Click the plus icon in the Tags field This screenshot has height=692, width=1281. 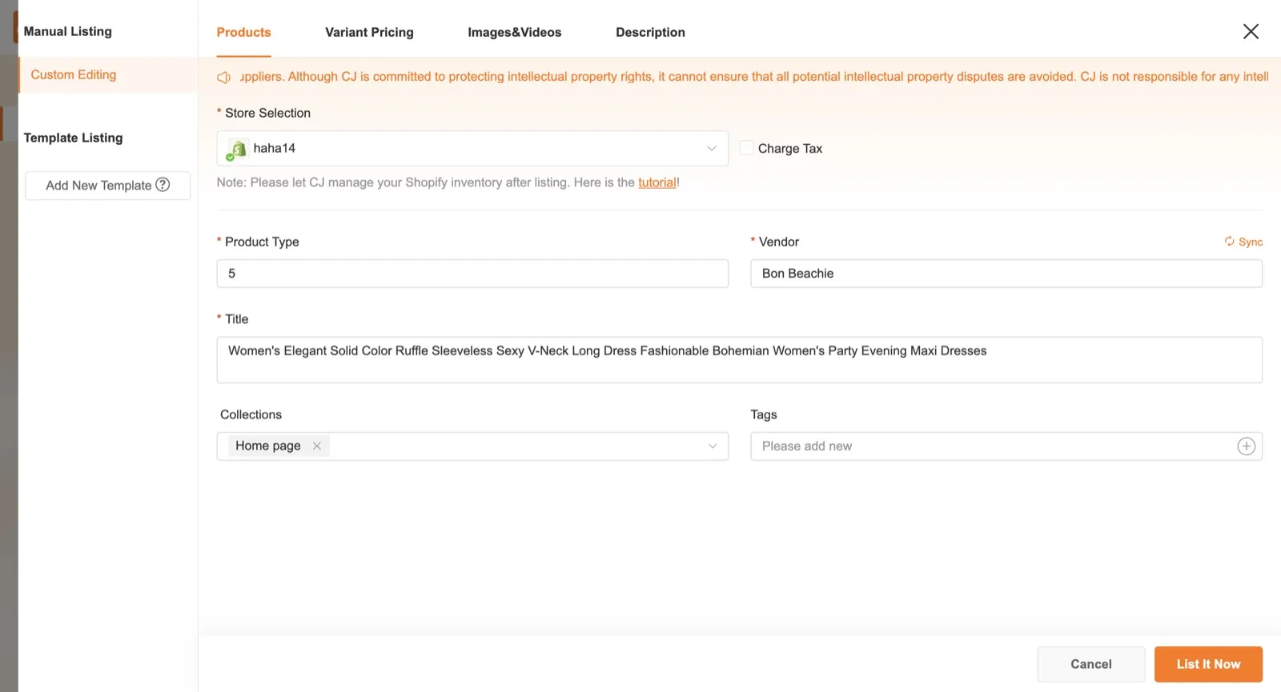point(1246,446)
